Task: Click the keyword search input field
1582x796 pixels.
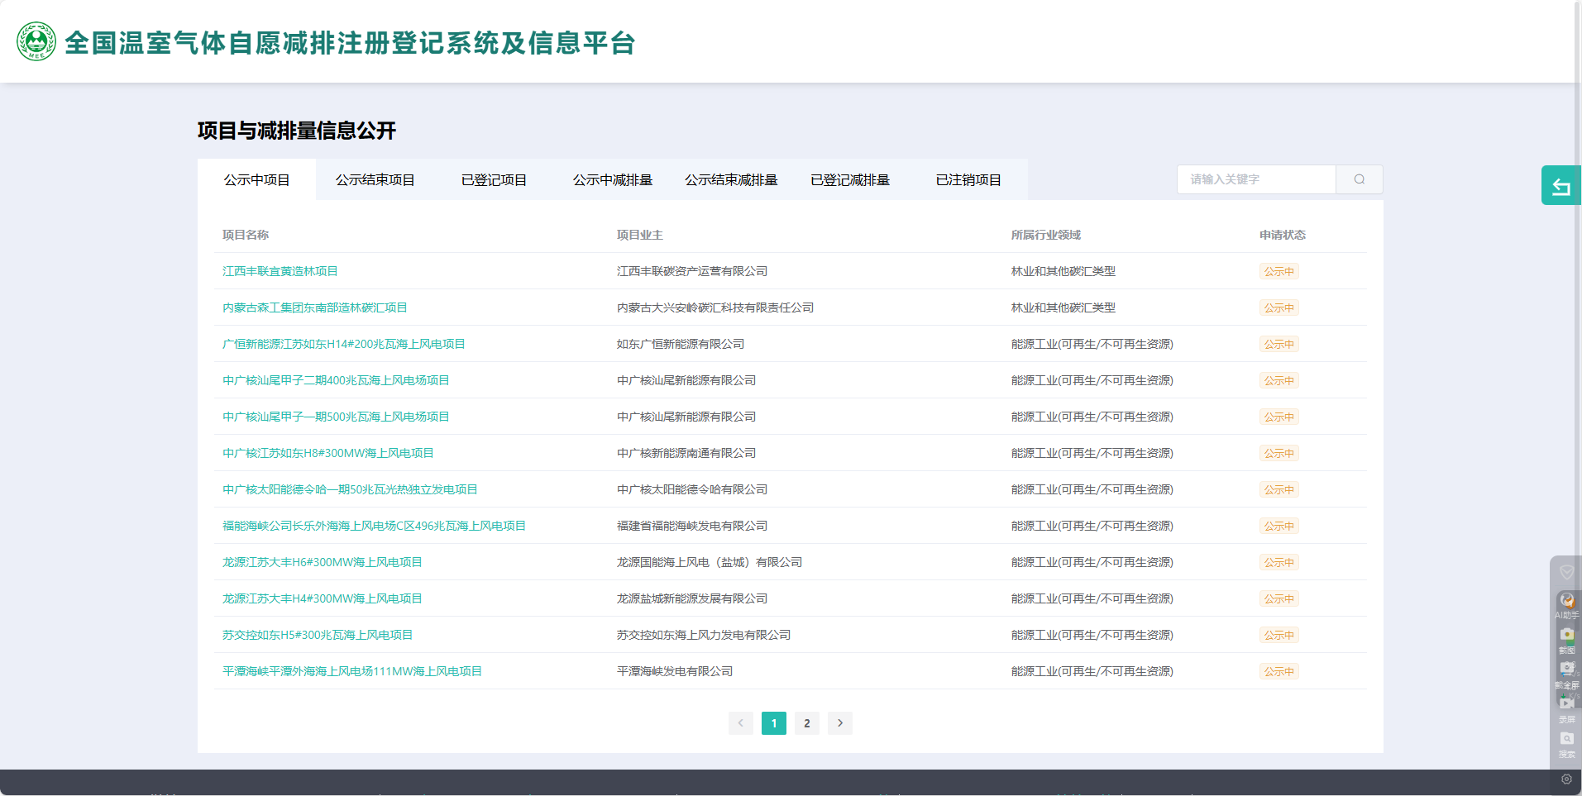Action: point(1256,179)
